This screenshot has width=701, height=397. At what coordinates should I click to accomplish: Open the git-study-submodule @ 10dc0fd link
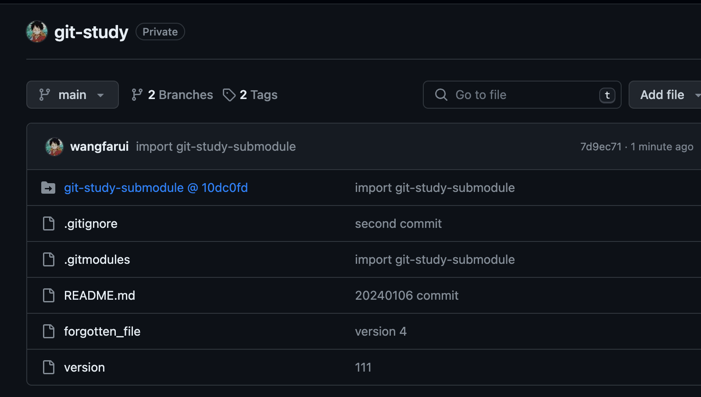click(156, 188)
